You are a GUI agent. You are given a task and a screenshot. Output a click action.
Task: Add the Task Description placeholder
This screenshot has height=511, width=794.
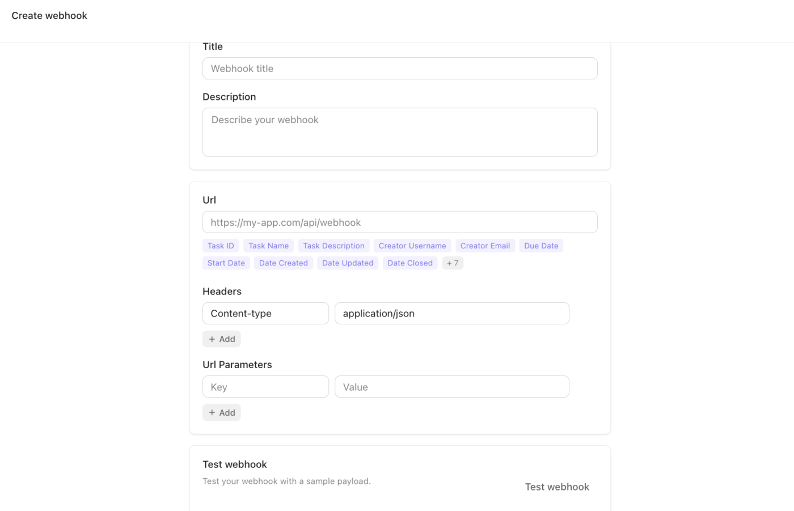click(x=333, y=245)
